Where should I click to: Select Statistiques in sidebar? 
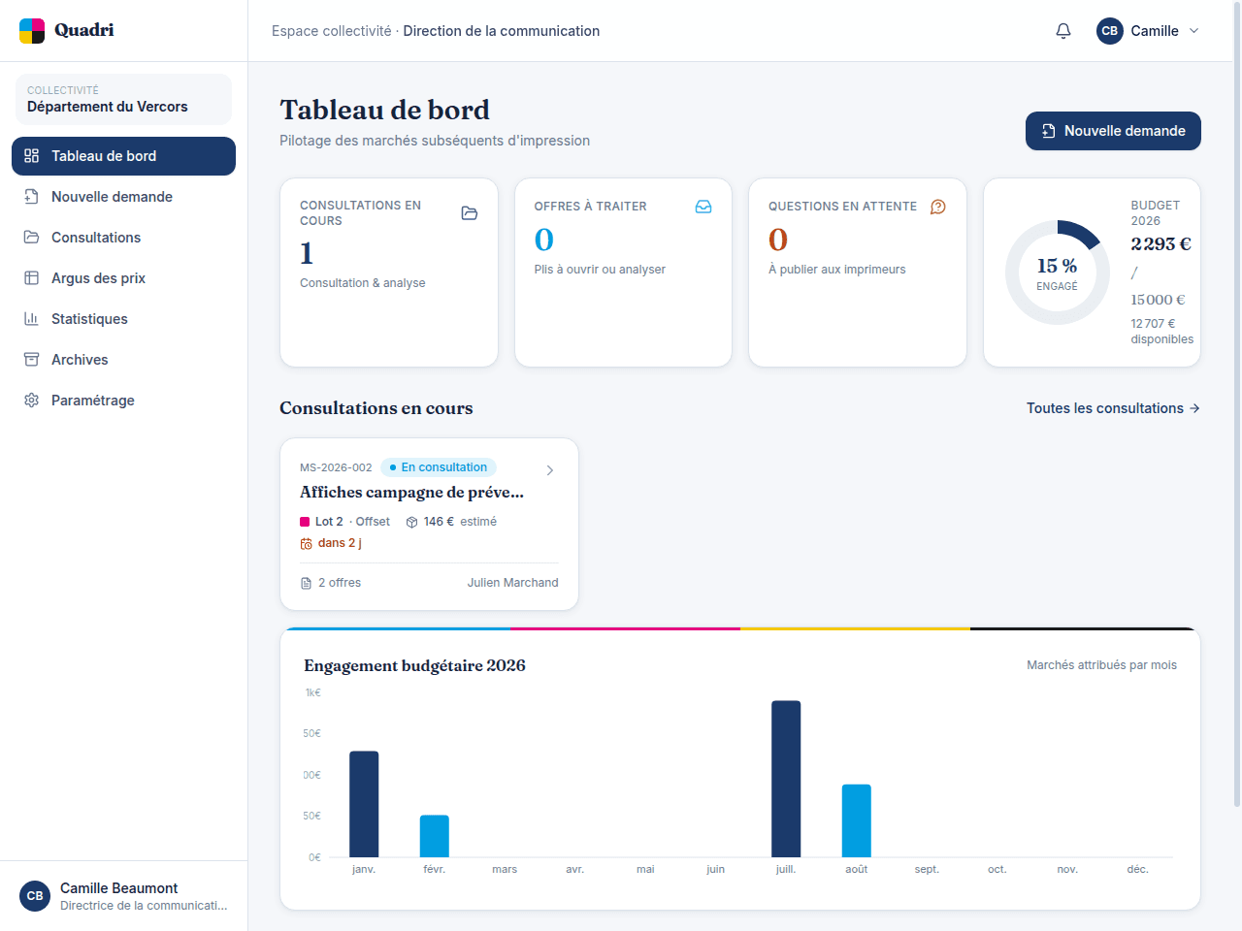point(123,319)
